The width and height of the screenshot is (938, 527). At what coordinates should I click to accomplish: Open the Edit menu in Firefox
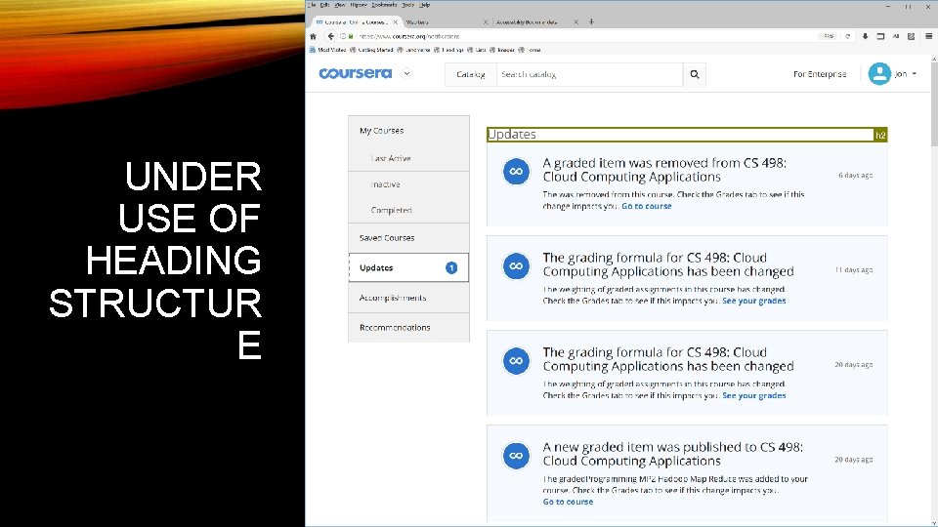324,5
